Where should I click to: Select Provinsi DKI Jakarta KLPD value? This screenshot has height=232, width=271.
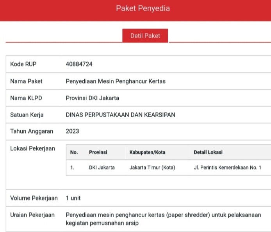(x=93, y=98)
